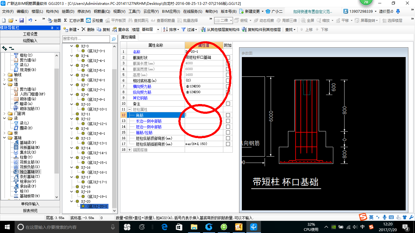Open the 构件(N) menu
The height and width of the screenshot is (233, 415).
pos(53,12)
